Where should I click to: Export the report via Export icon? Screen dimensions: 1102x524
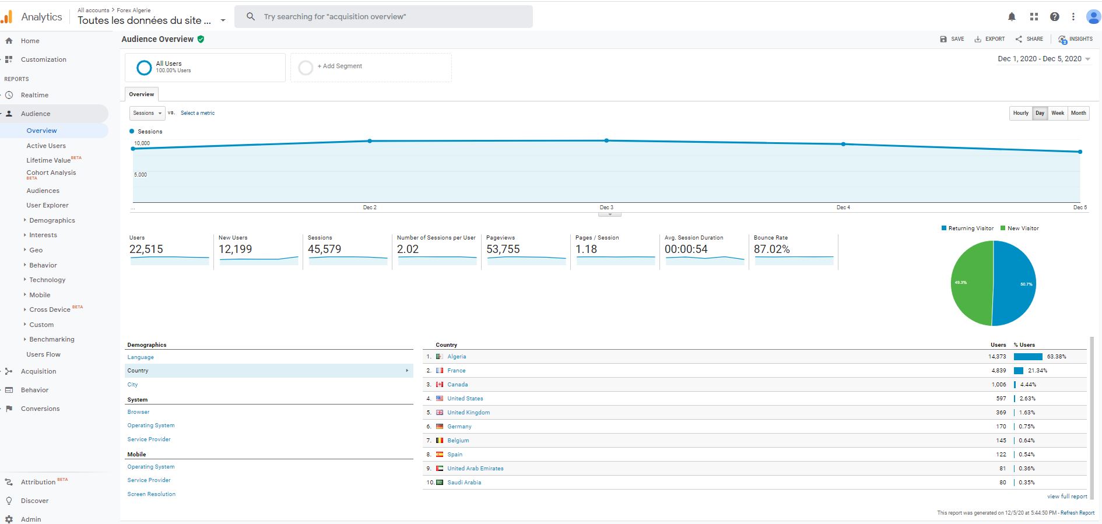pos(978,39)
